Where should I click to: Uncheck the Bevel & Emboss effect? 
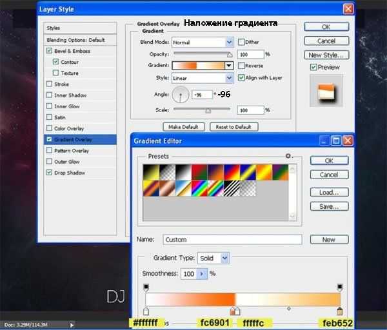(x=49, y=51)
